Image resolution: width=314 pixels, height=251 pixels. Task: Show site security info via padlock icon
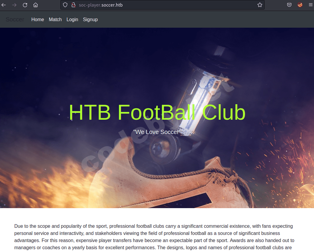point(74,5)
